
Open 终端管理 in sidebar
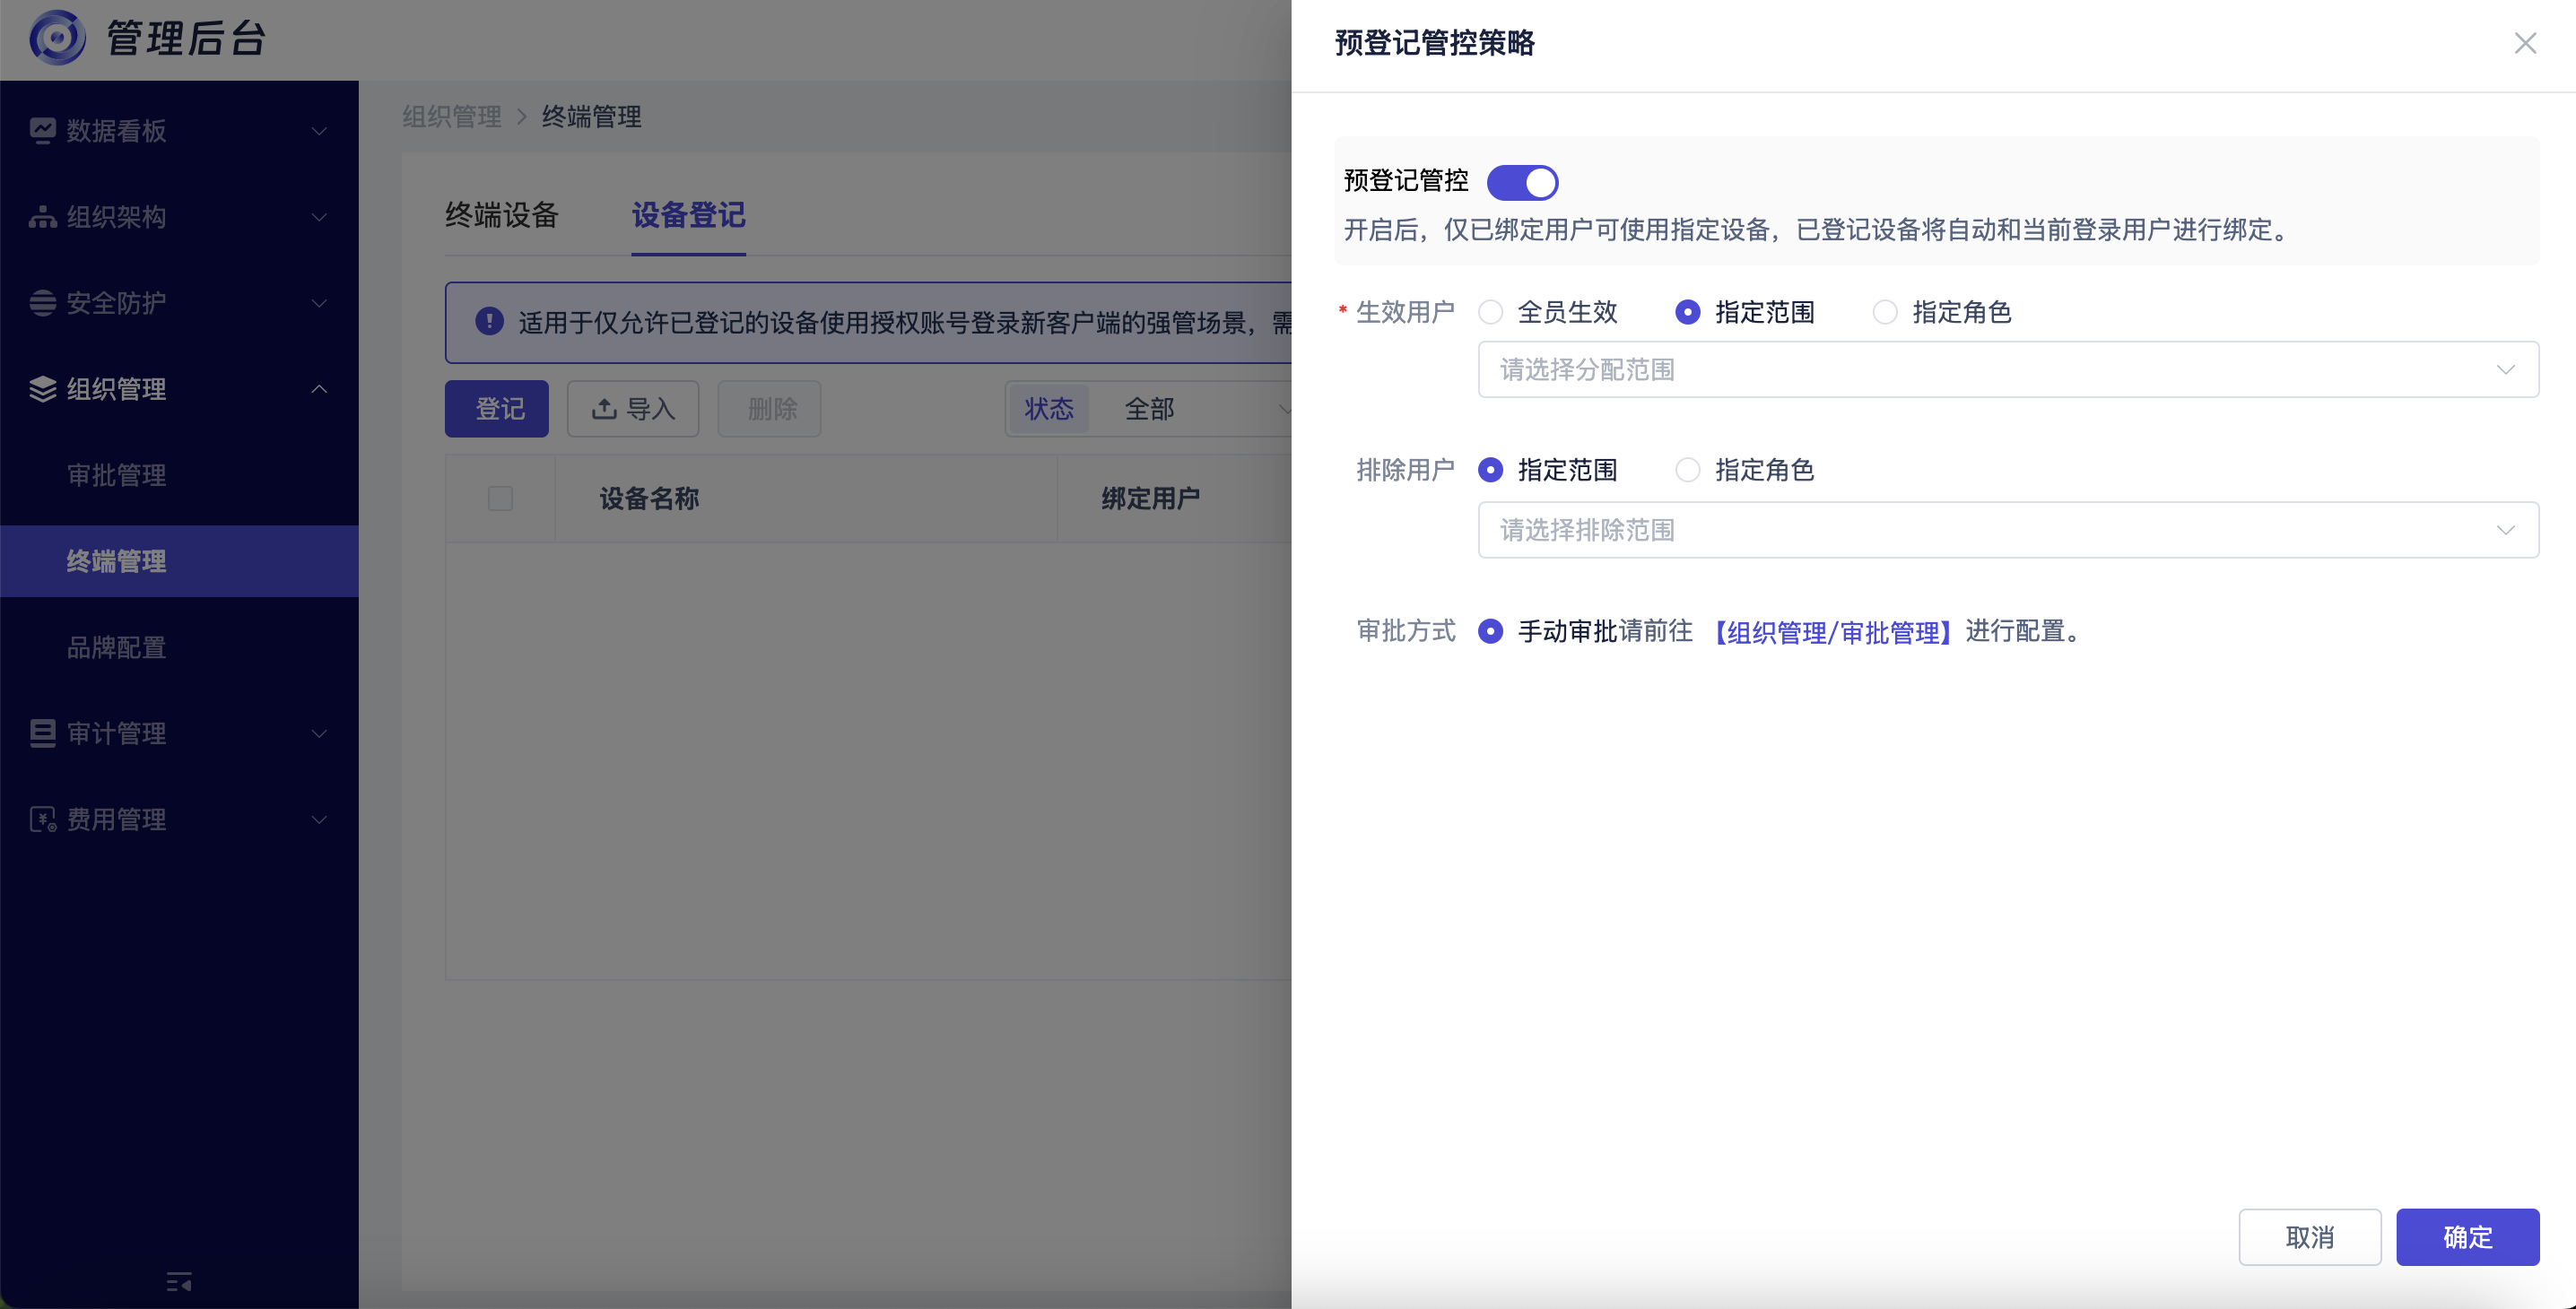[x=179, y=560]
